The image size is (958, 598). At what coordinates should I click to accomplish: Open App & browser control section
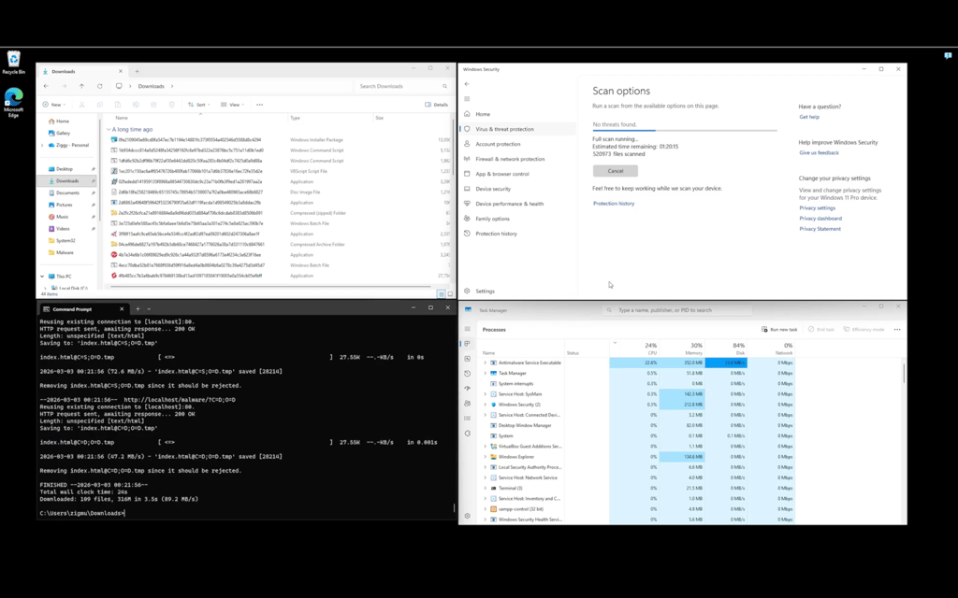click(x=516, y=174)
